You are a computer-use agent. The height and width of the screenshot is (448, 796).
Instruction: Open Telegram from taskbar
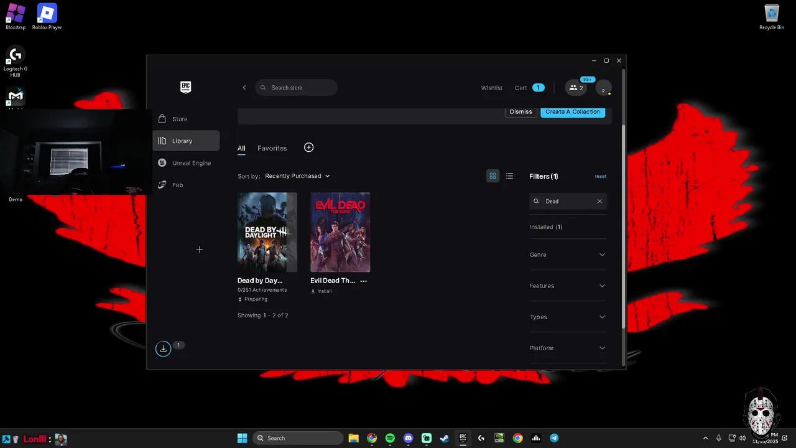pos(554,438)
